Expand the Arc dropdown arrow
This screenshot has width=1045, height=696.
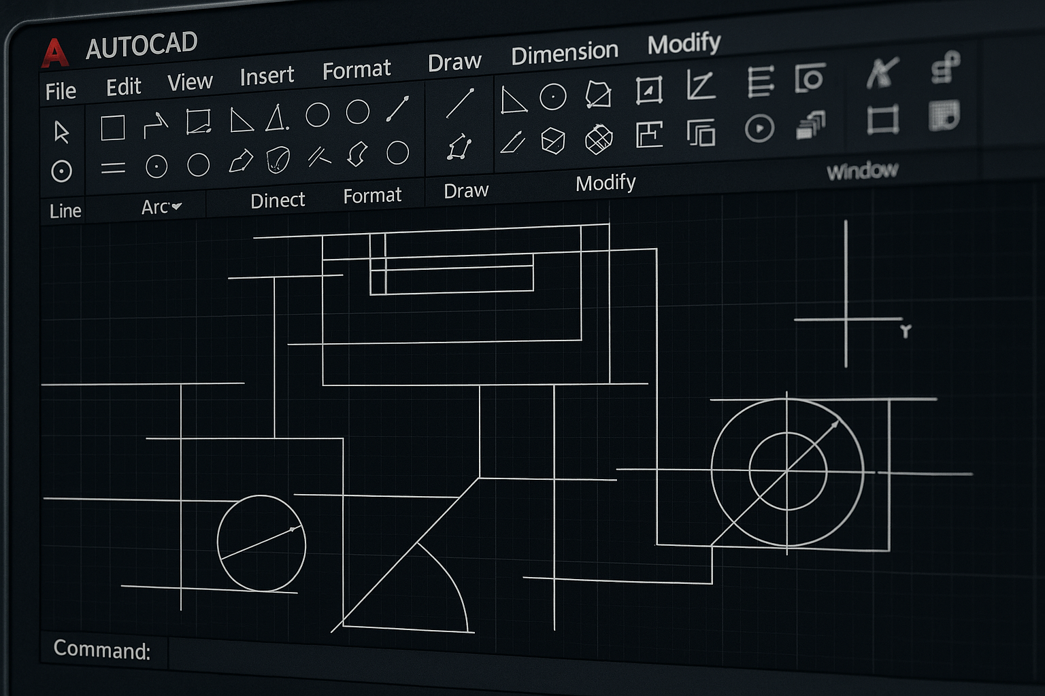click(178, 206)
